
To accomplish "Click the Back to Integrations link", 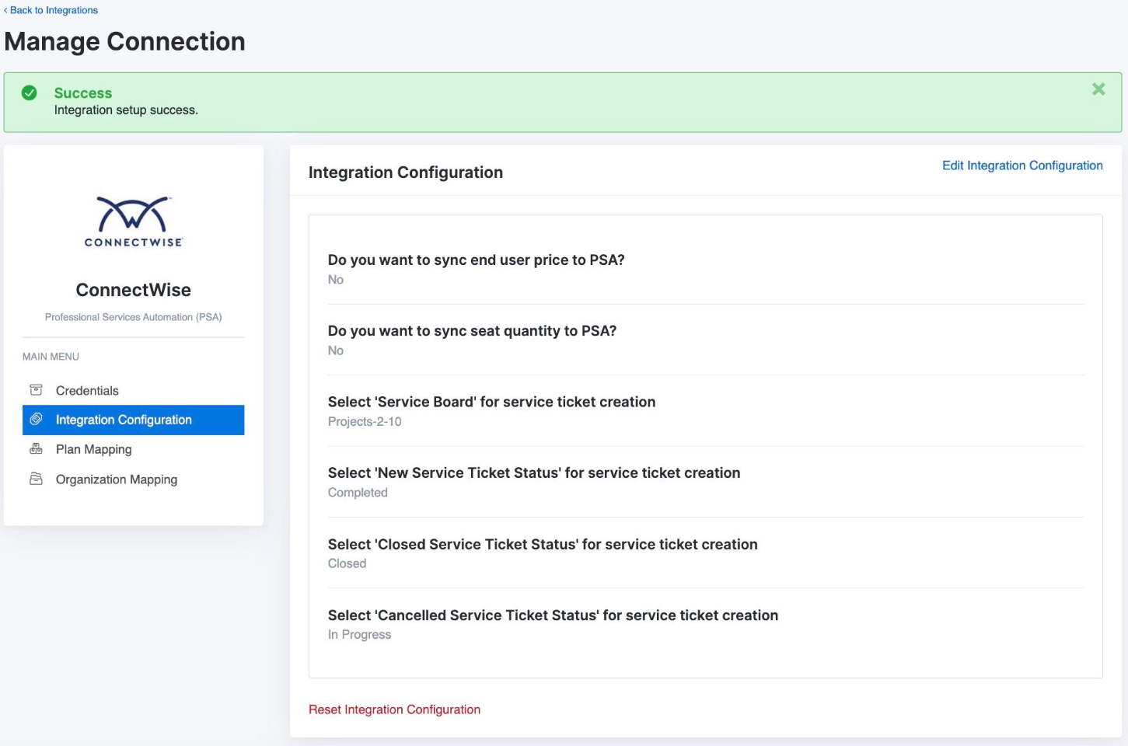I will click(x=51, y=10).
